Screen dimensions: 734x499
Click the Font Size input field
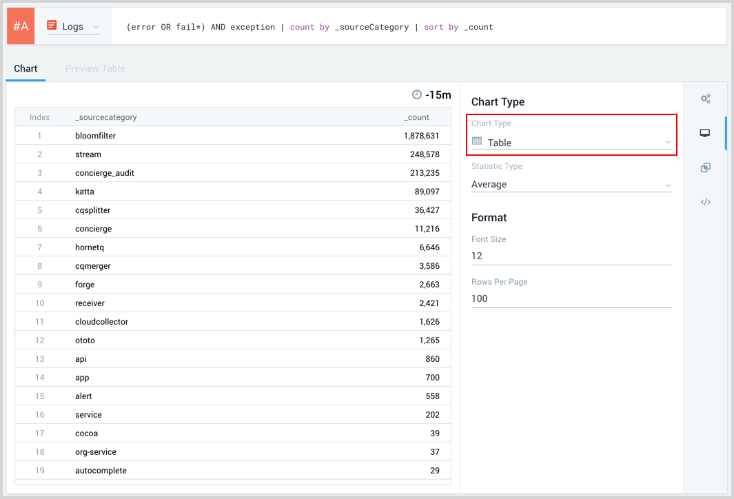coord(572,256)
